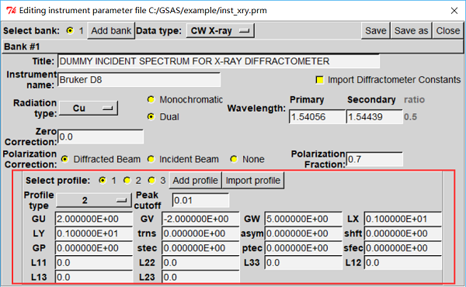Toggle Import Diffractometer Constants checkbox
The height and width of the screenshot is (287, 466).
click(x=319, y=80)
